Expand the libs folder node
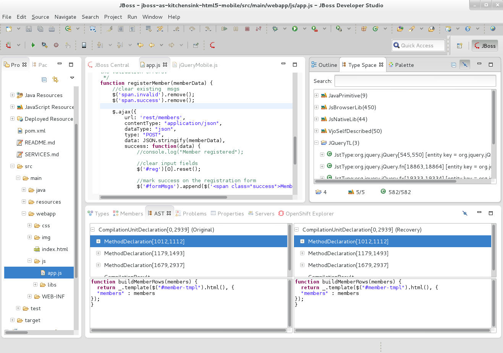 (35, 285)
